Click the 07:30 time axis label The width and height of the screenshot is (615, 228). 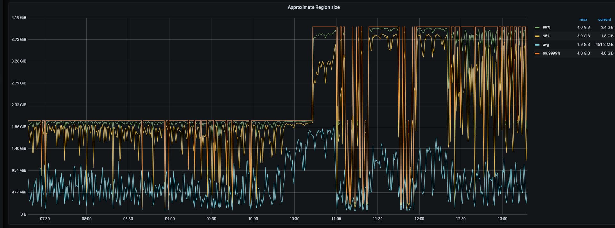tap(45, 219)
